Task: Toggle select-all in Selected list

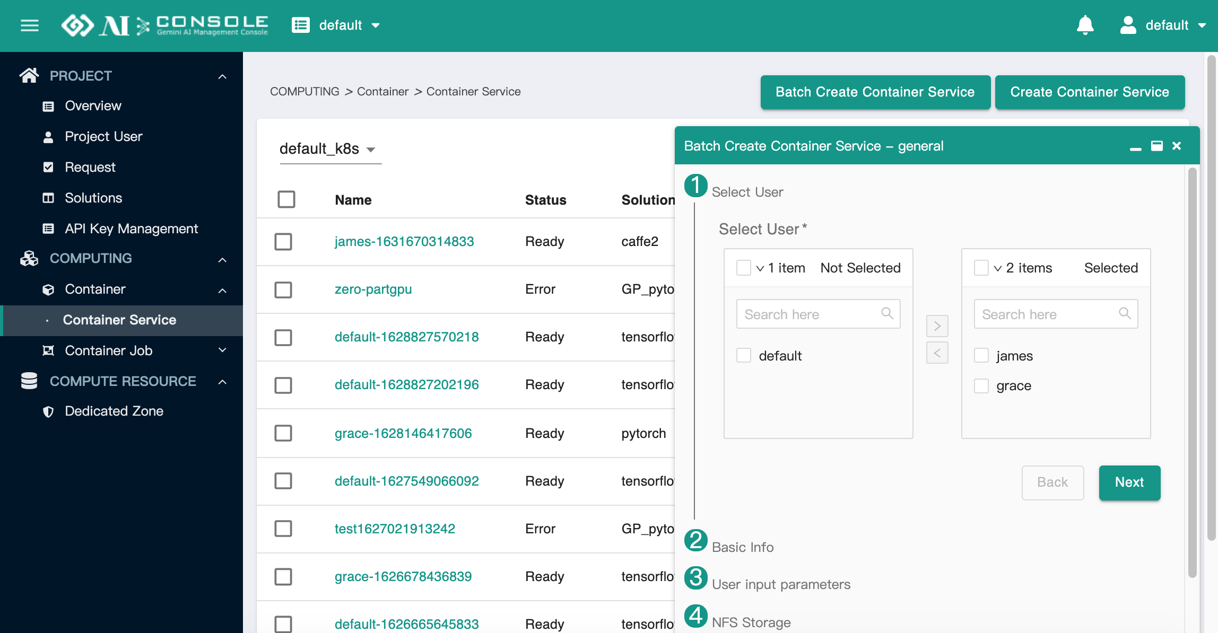Action: 981,268
